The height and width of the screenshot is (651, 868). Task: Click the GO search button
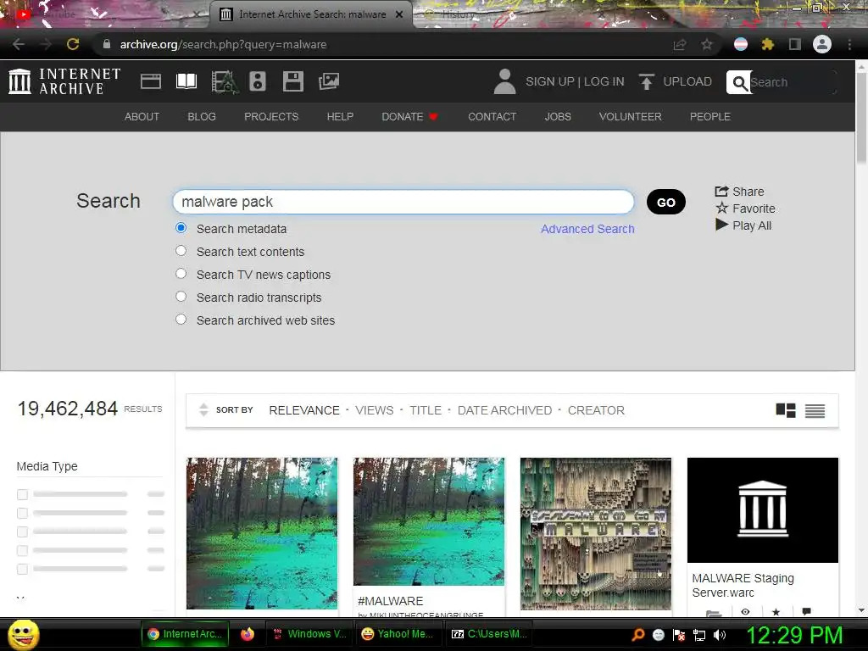click(x=666, y=202)
